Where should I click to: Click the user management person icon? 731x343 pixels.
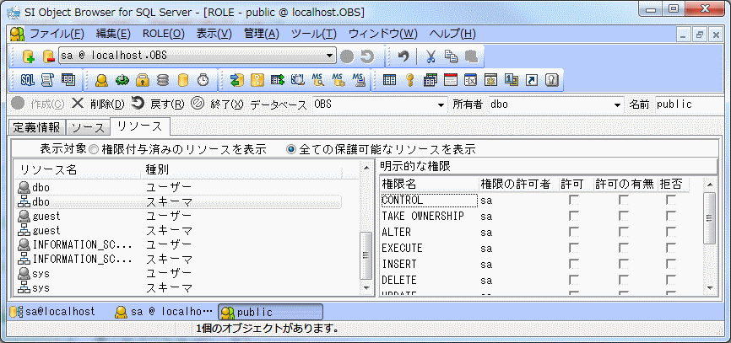coord(101,80)
